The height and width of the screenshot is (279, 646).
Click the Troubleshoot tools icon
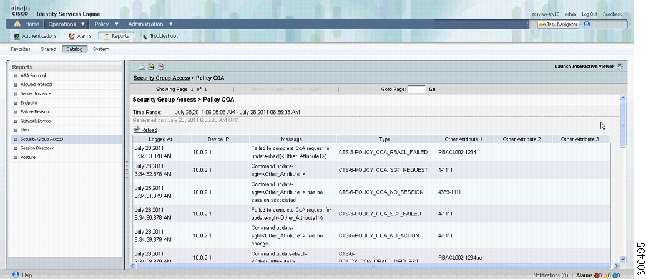coord(144,36)
